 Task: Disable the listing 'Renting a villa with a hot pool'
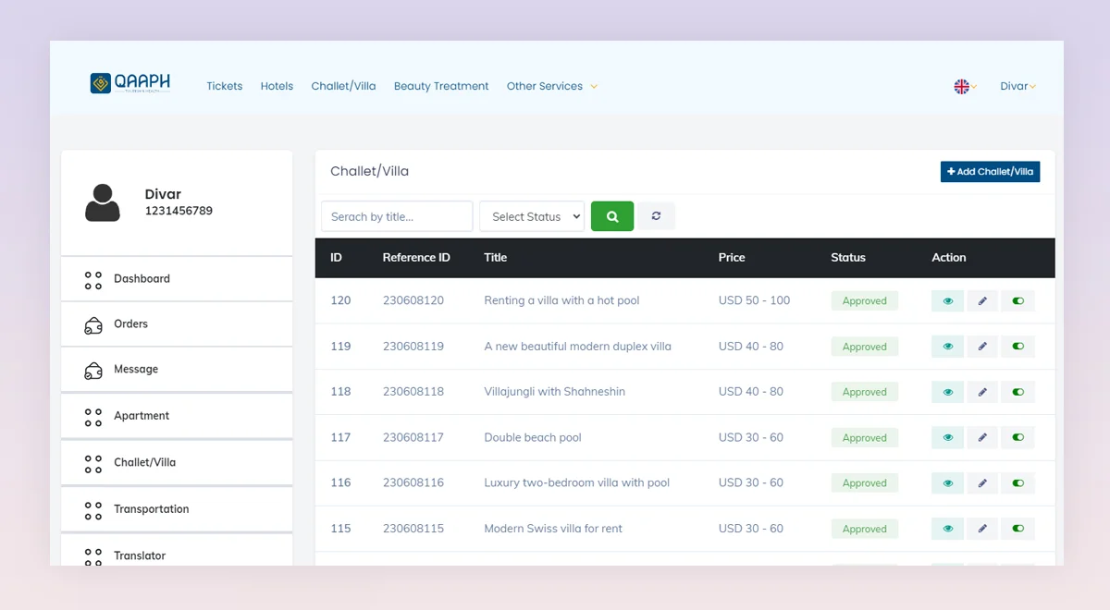point(1017,300)
